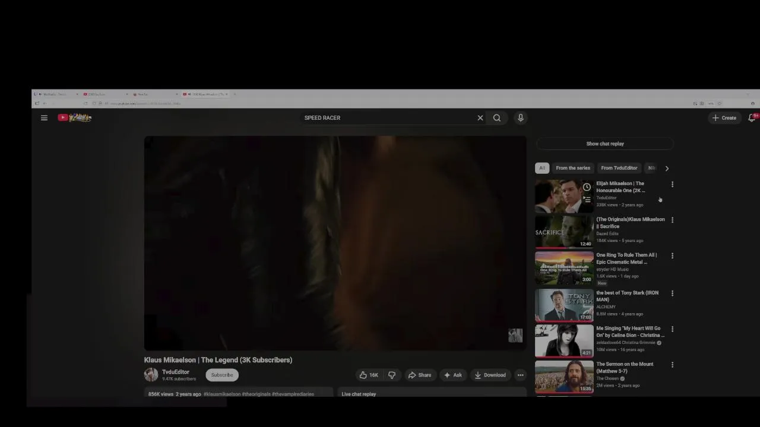Open Dazed Edits channel name
The width and height of the screenshot is (760, 427).
click(607, 234)
